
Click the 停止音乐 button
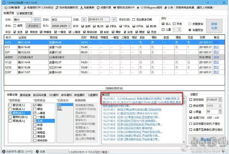tap(206, 140)
